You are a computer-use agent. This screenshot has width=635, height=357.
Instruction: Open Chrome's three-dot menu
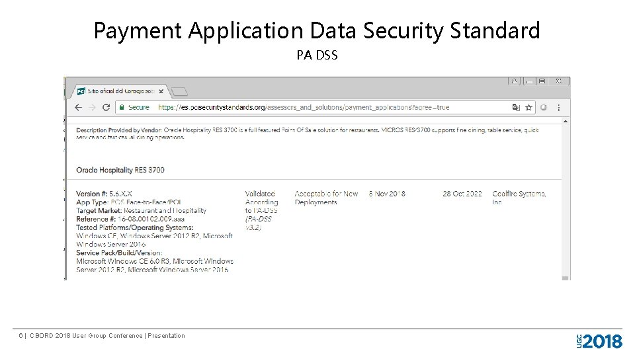coord(559,107)
